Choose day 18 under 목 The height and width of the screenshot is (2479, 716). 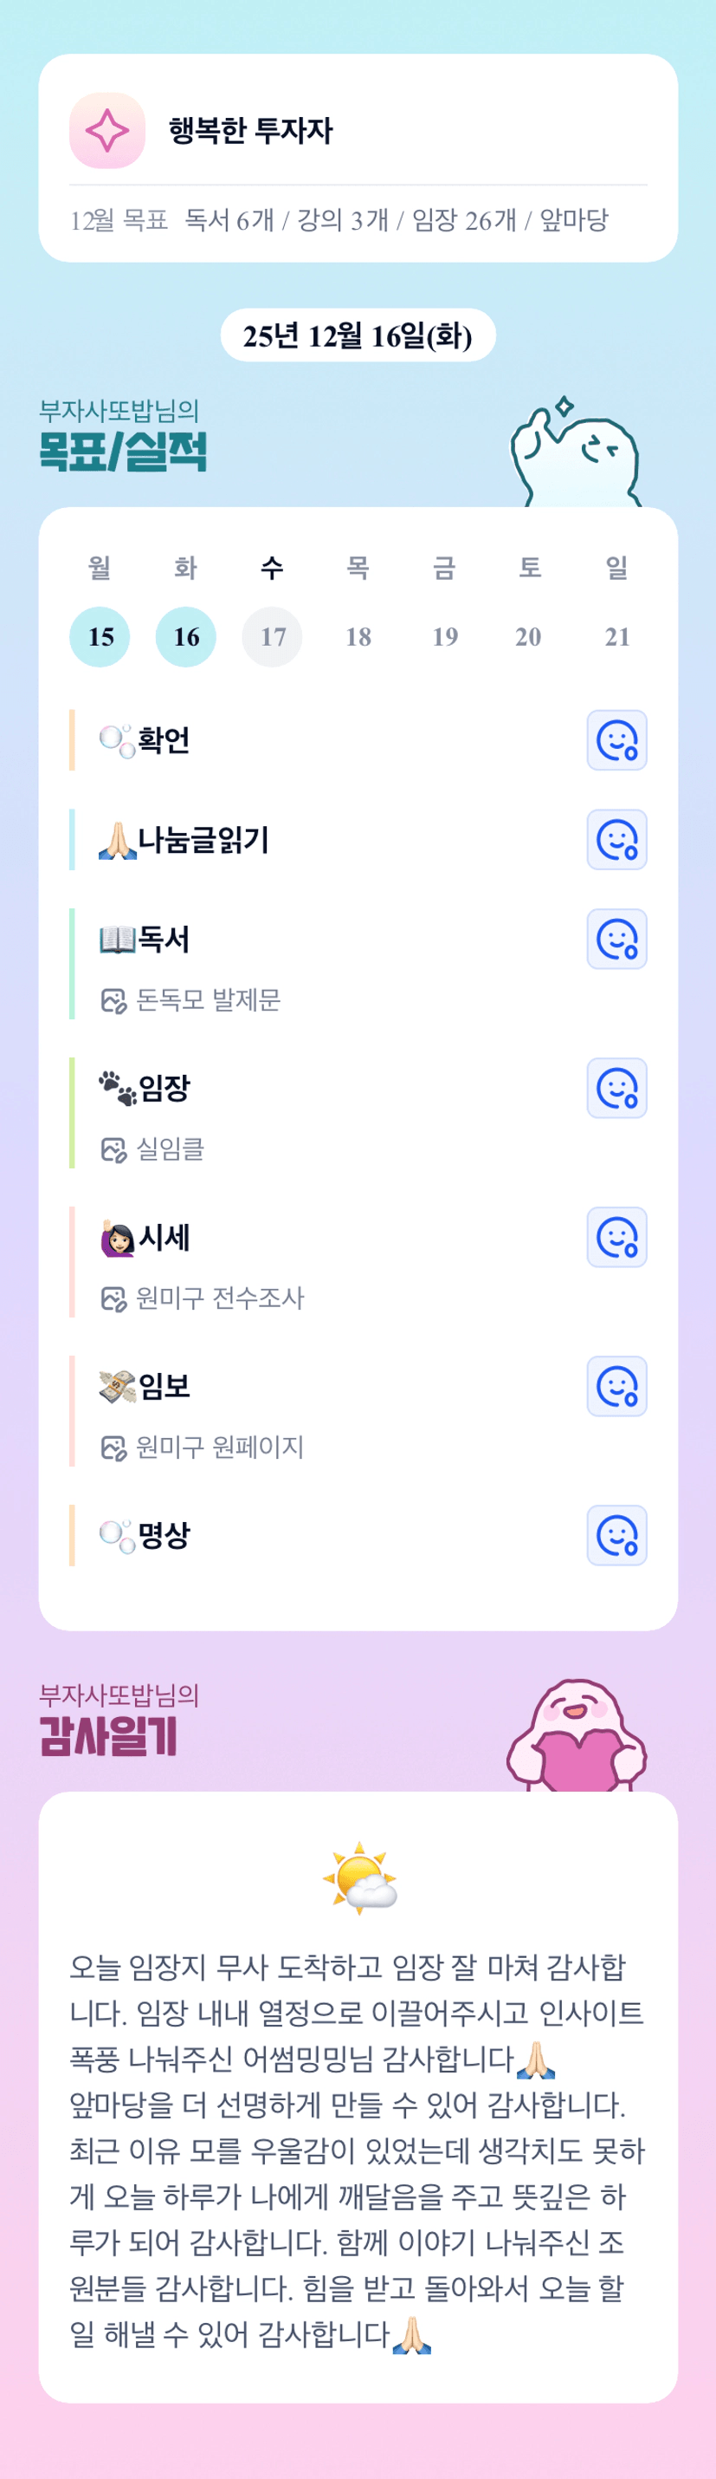point(358,636)
